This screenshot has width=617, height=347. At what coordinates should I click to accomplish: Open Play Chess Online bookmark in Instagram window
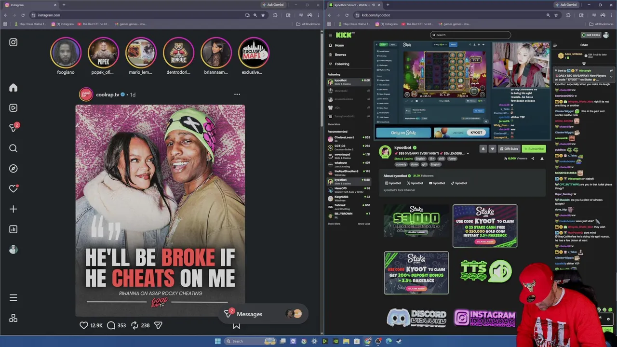coord(30,24)
